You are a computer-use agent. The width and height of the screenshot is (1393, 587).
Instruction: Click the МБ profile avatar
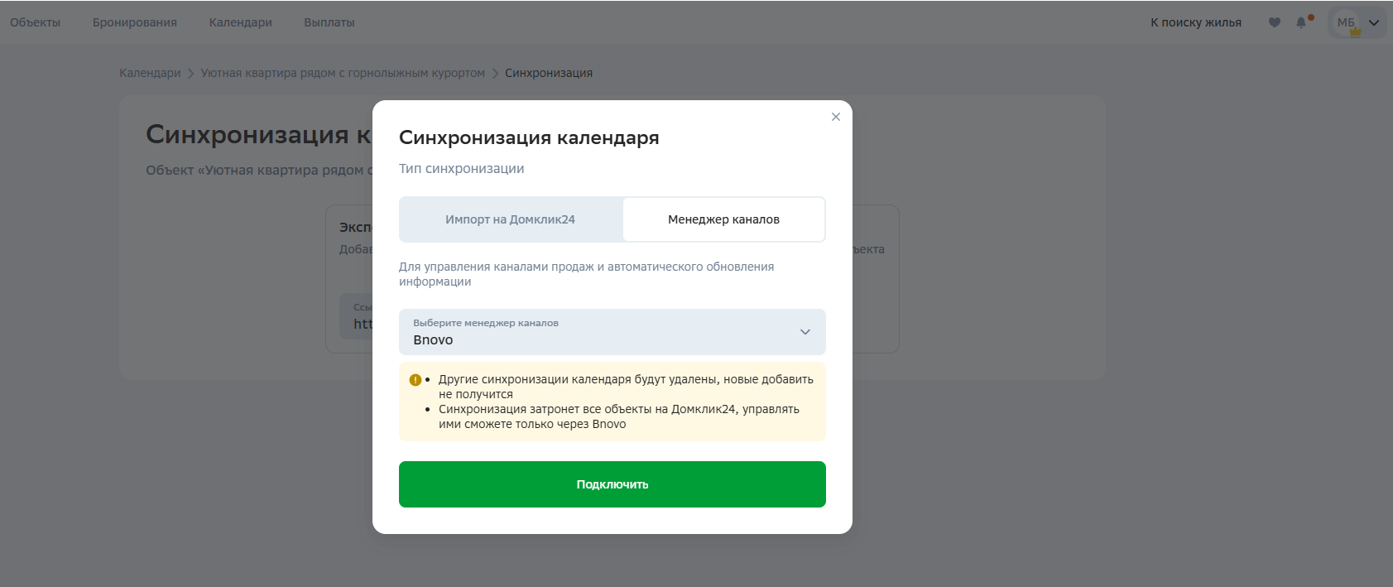point(1347,22)
